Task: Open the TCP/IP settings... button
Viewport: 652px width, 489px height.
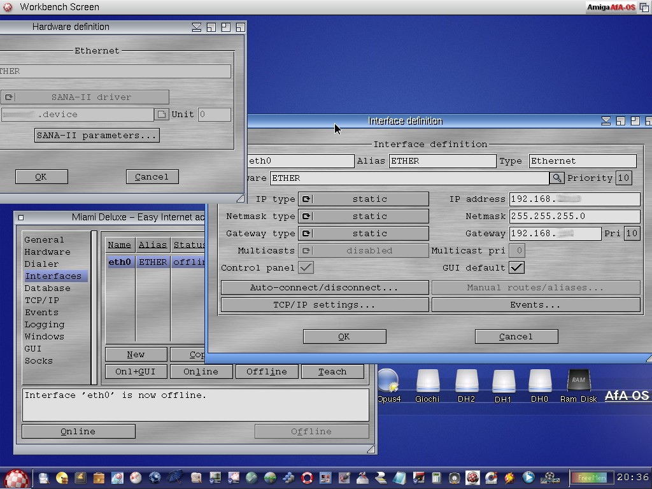Action: [324, 305]
